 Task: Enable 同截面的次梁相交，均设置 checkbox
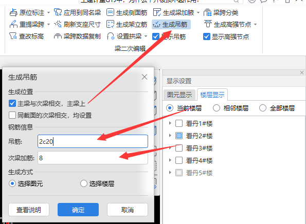12,115
